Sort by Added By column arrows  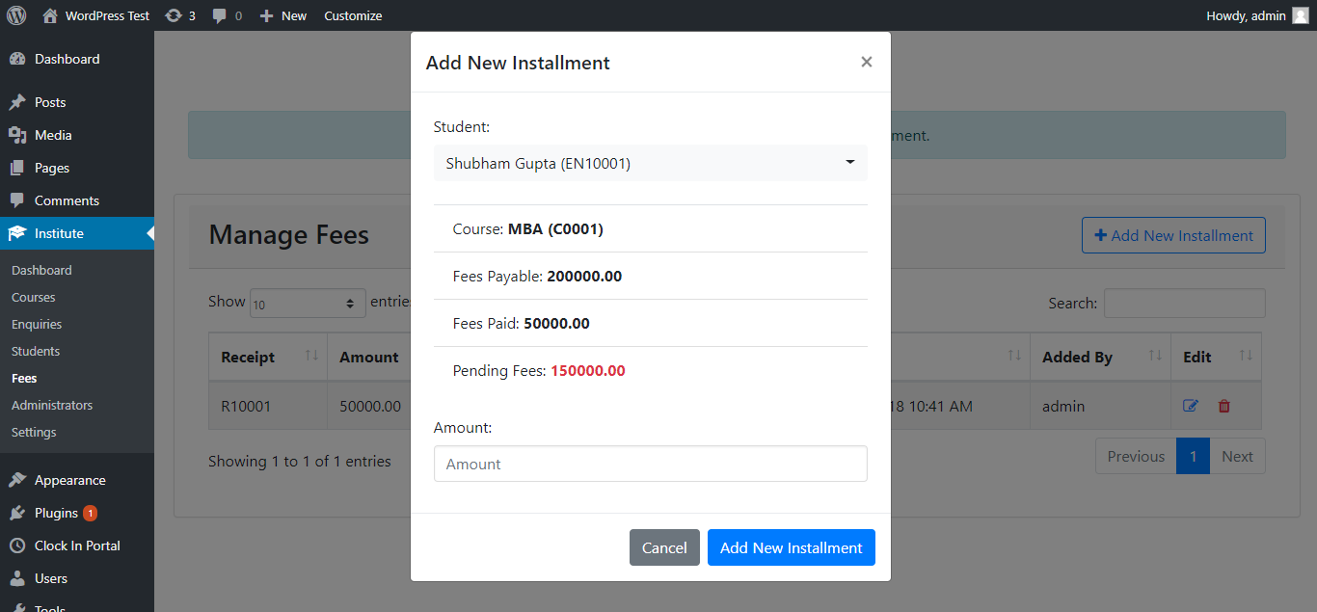click(x=1155, y=356)
